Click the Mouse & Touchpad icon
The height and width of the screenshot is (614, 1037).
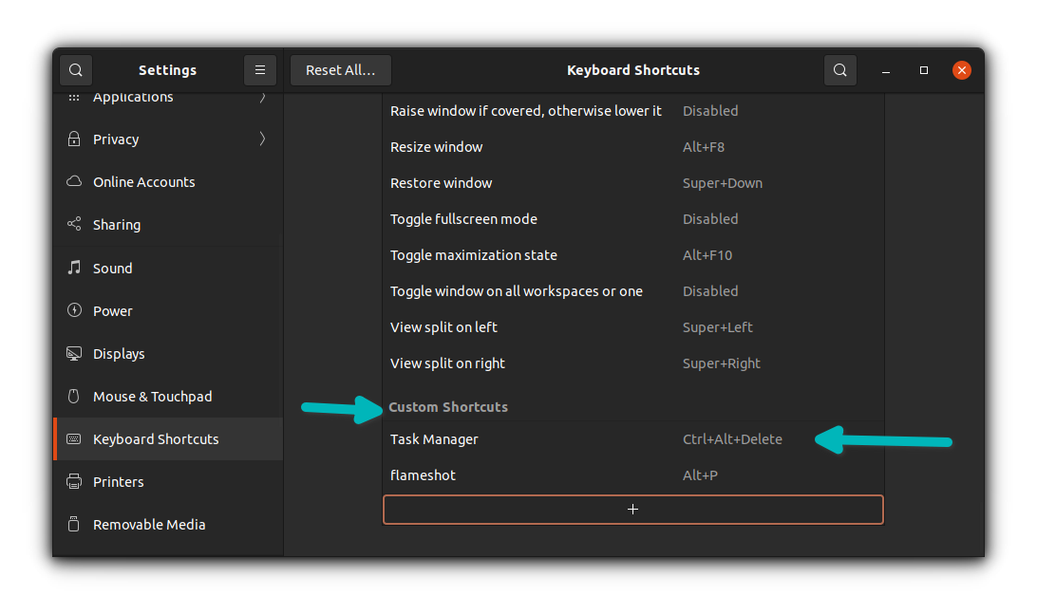(x=74, y=396)
